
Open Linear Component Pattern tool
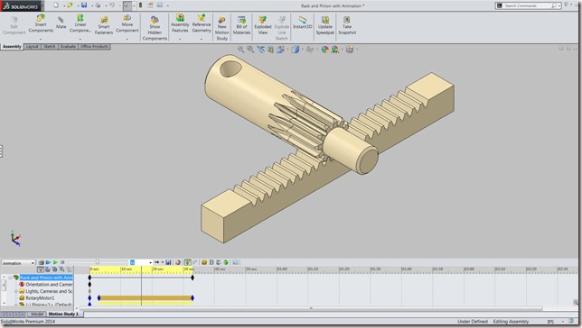tap(80, 23)
